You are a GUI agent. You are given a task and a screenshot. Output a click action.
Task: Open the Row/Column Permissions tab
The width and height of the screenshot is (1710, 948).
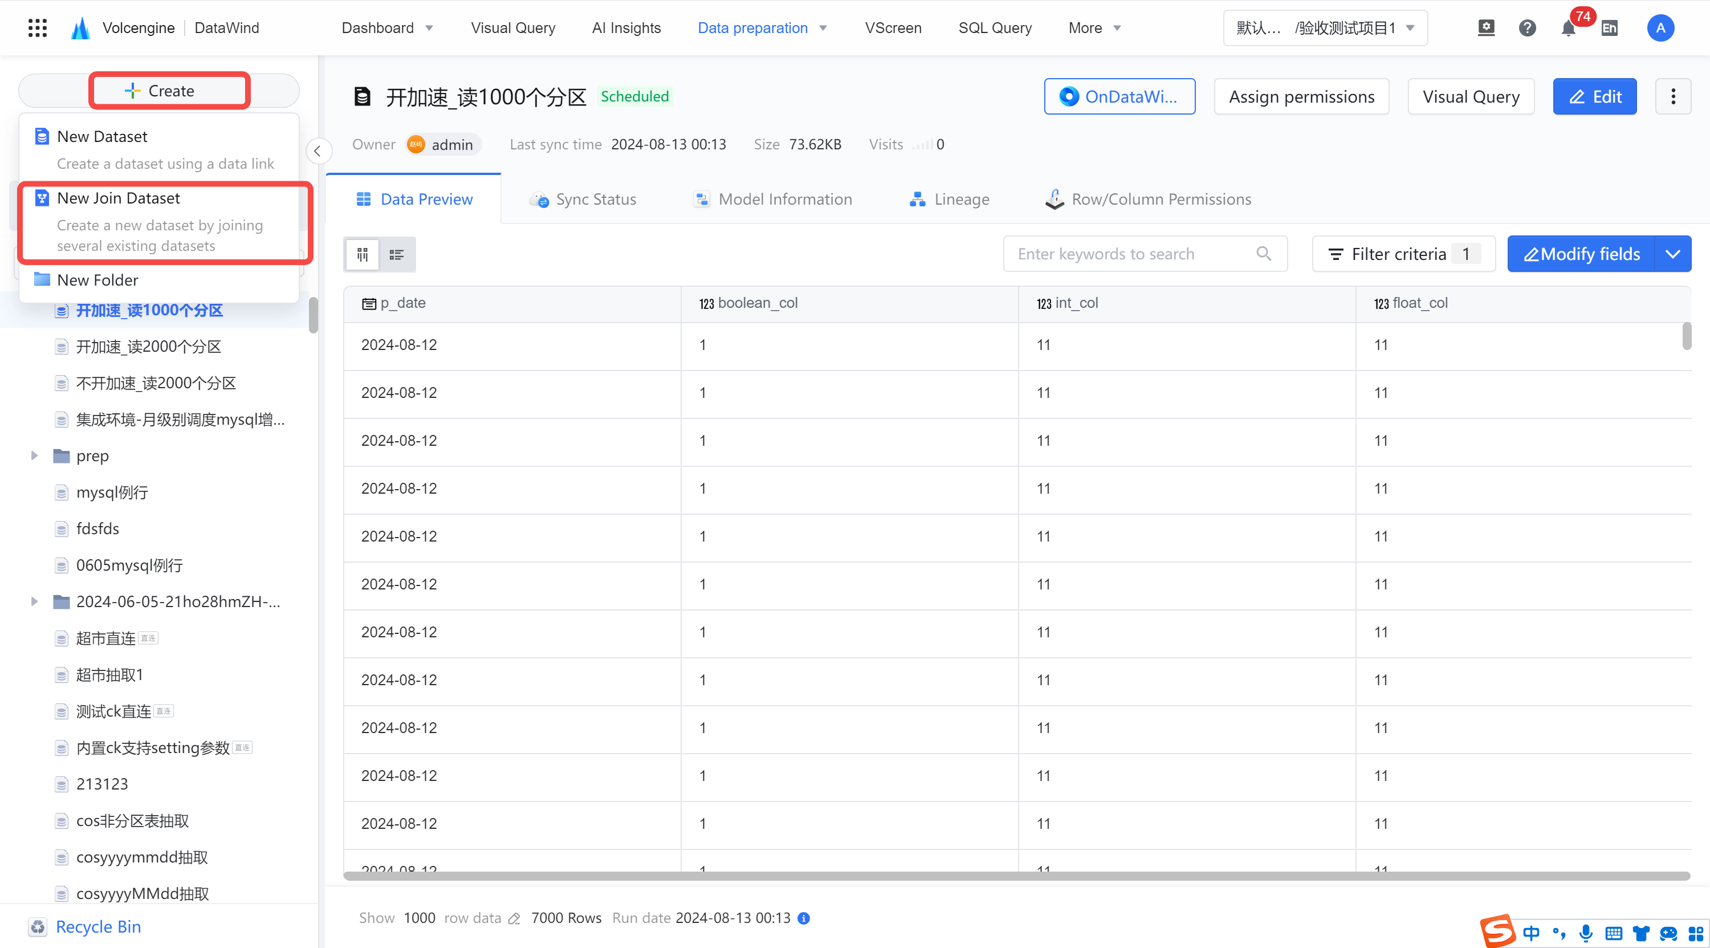pos(1148,199)
